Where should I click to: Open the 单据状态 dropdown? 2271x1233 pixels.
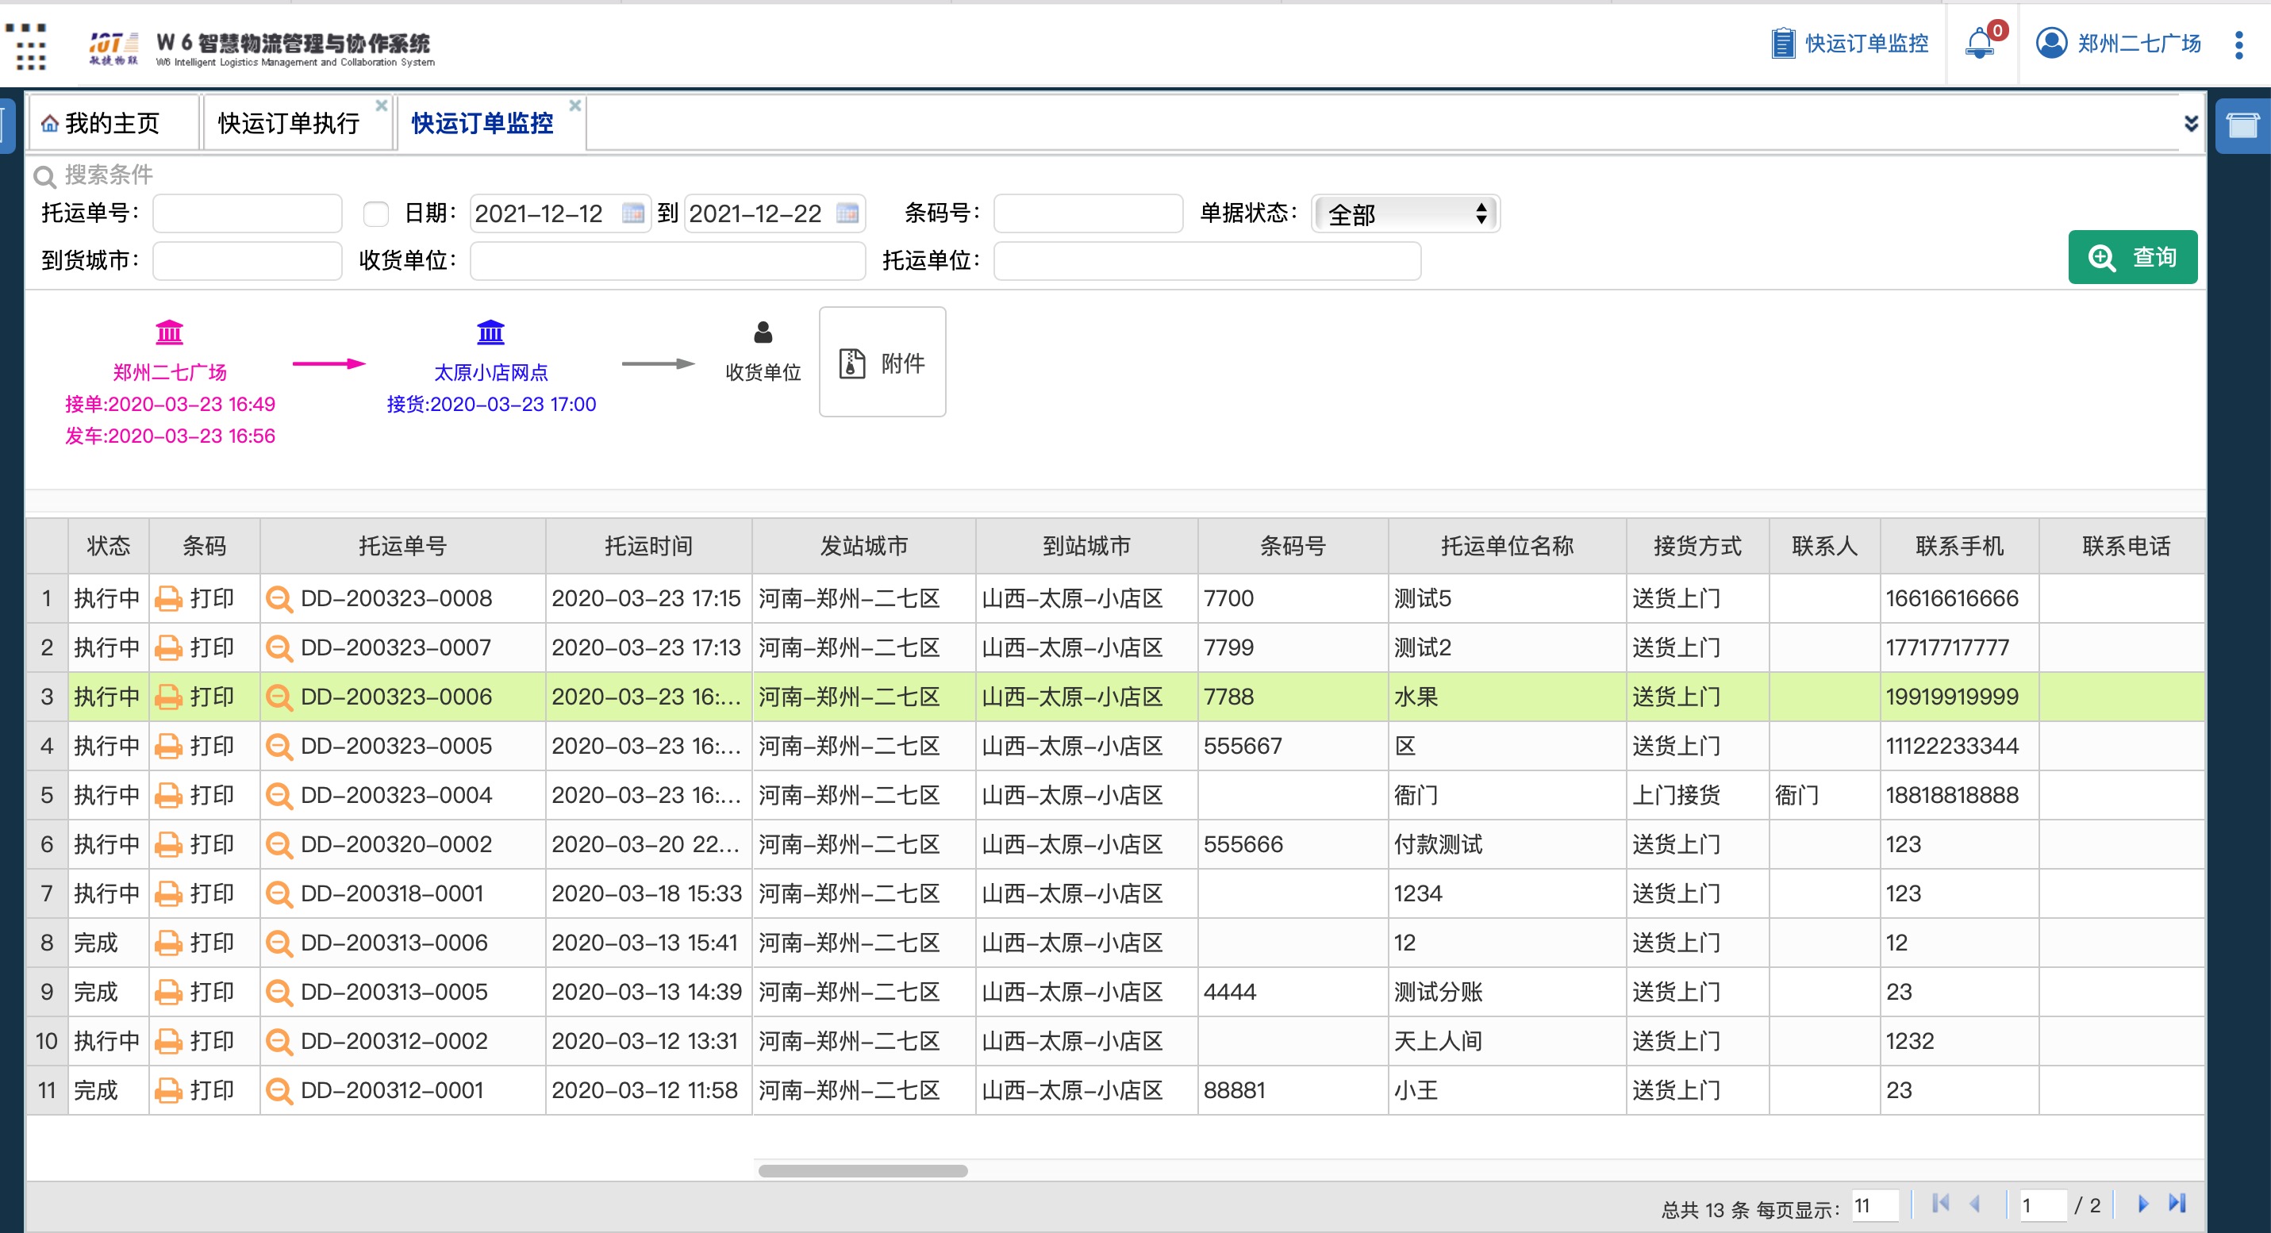tap(1406, 214)
